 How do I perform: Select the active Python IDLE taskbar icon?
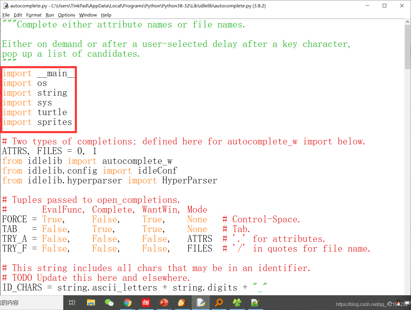[x=201, y=303]
